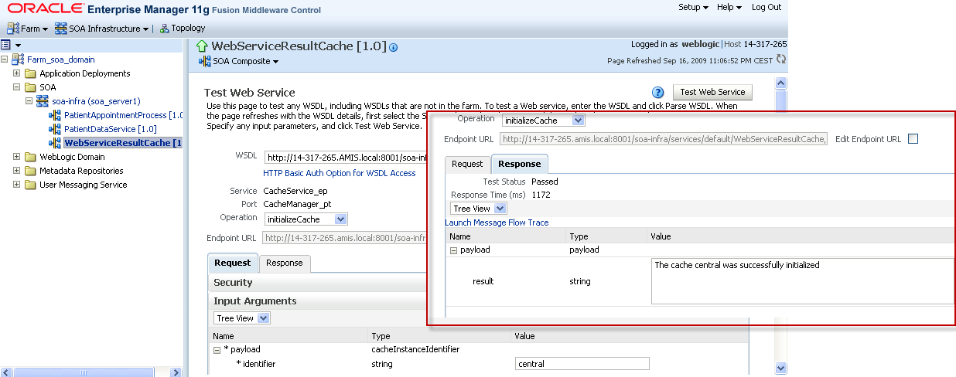Click the Topology icon in toolbar
This screenshot has width=956, height=377.
[165, 29]
